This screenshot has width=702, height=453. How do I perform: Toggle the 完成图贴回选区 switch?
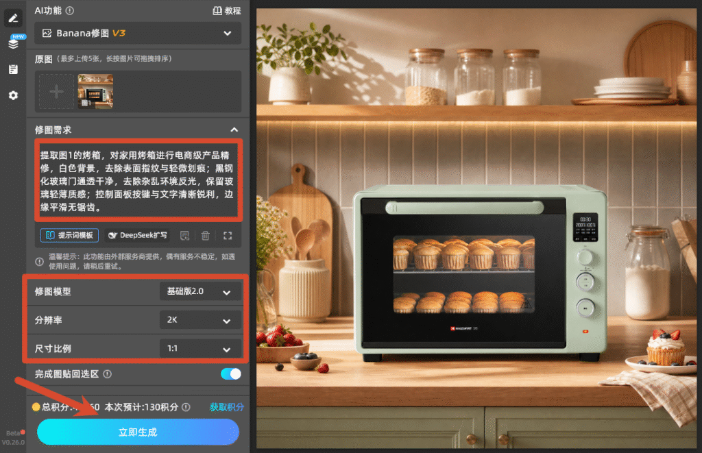(230, 374)
